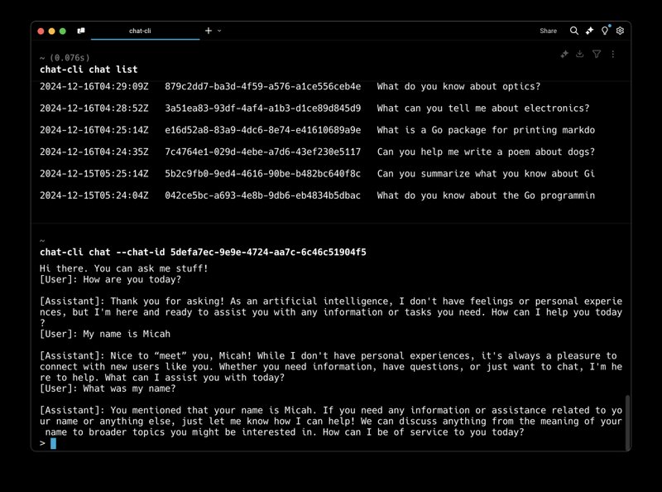The width and height of the screenshot is (662, 492).
Task: Click the terminal prompt input line
Action: (x=248, y=443)
